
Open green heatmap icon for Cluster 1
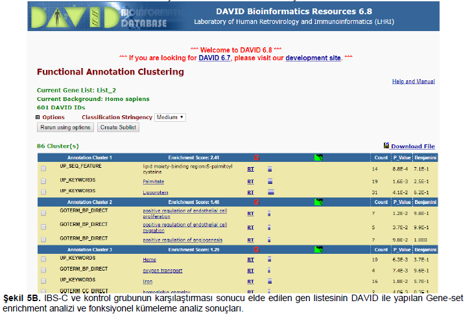tap(318, 157)
